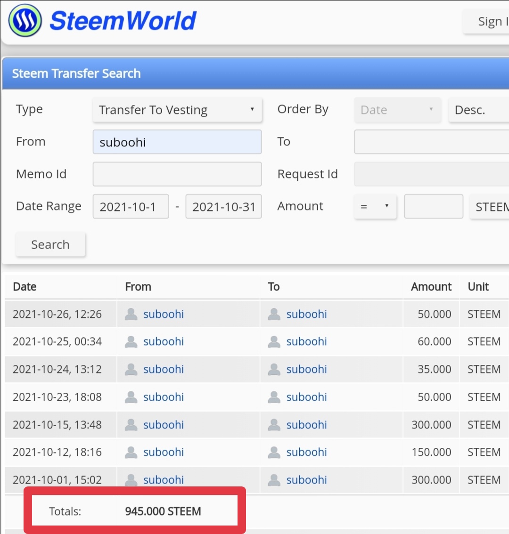Click From user icon in 2021-10-15 row

[131, 425]
